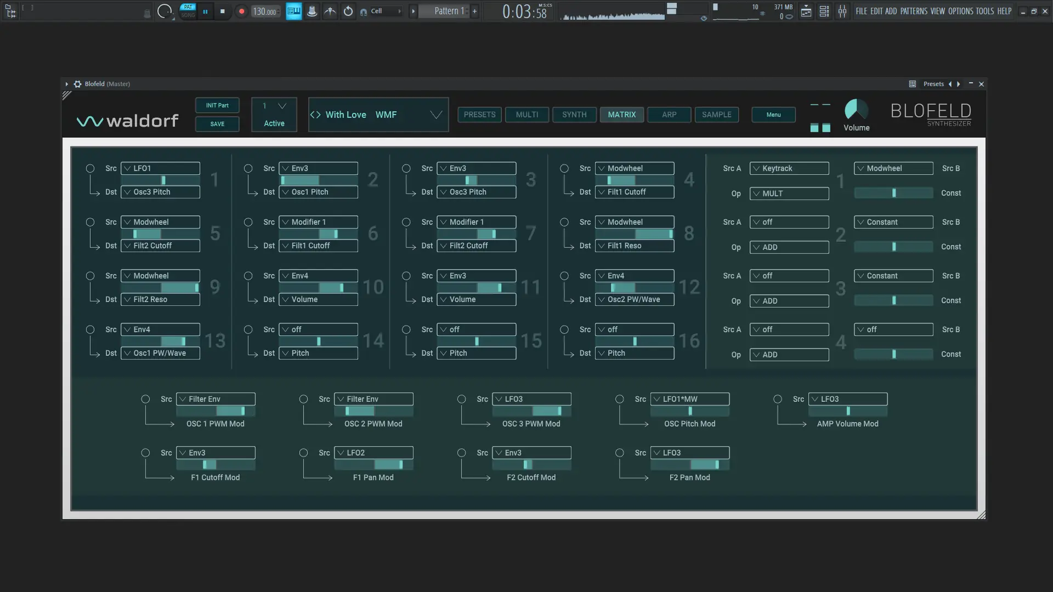Expand the With Love WMF preset dropdown
1053x592 pixels.
(x=435, y=115)
